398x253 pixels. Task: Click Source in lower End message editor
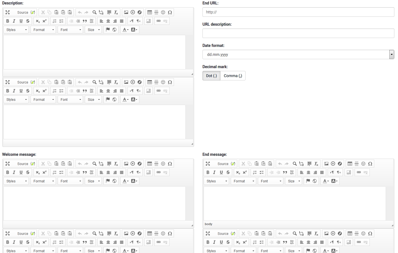pos(223,233)
